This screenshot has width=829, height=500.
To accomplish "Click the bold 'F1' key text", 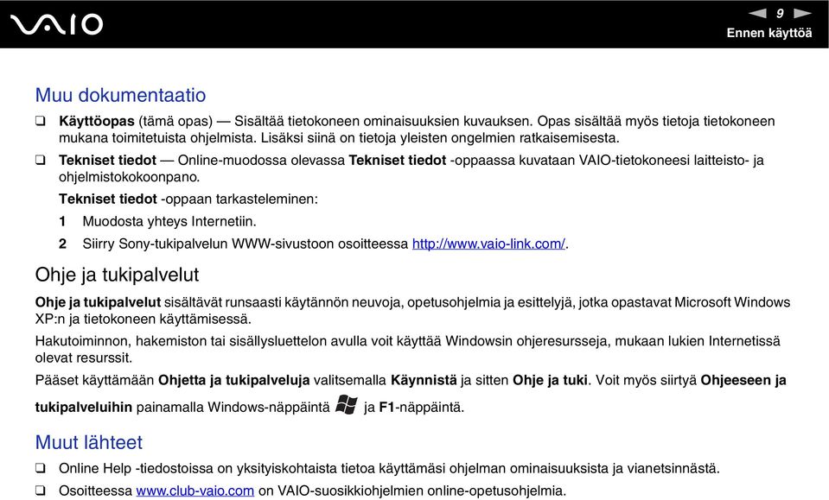I will (387, 408).
